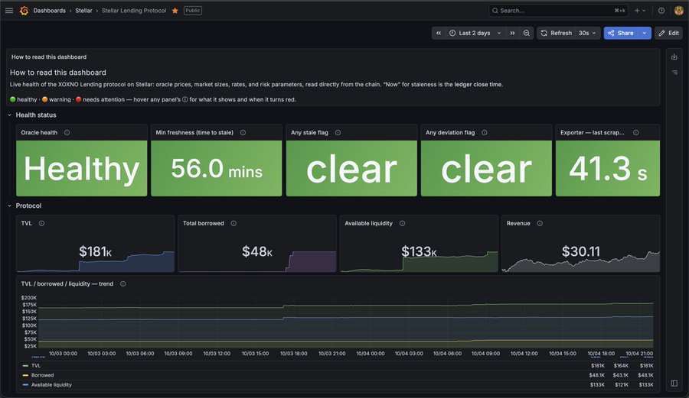Shift time range backward
Image resolution: width=689 pixels, height=398 pixels.
pyautogui.click(x=439, y=33)
